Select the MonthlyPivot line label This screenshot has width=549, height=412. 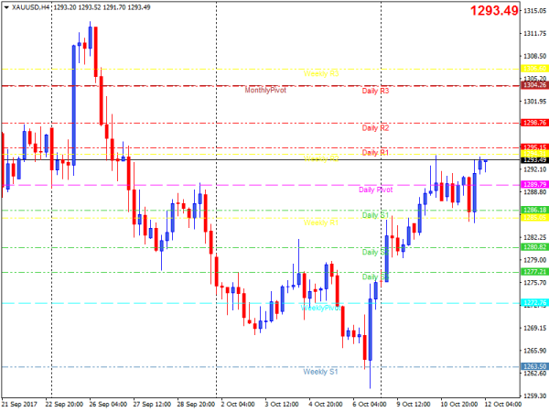272,91
